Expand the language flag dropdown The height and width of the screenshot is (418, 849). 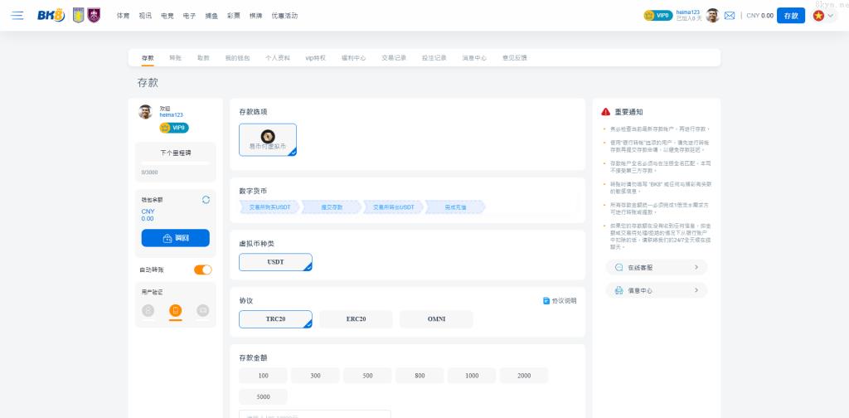tap(824, 15)
